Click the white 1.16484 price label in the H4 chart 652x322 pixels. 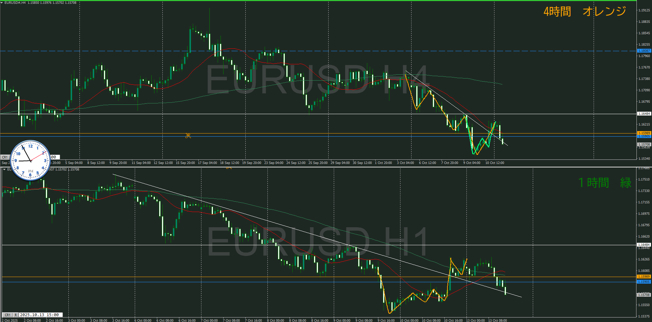pos(644,113)
